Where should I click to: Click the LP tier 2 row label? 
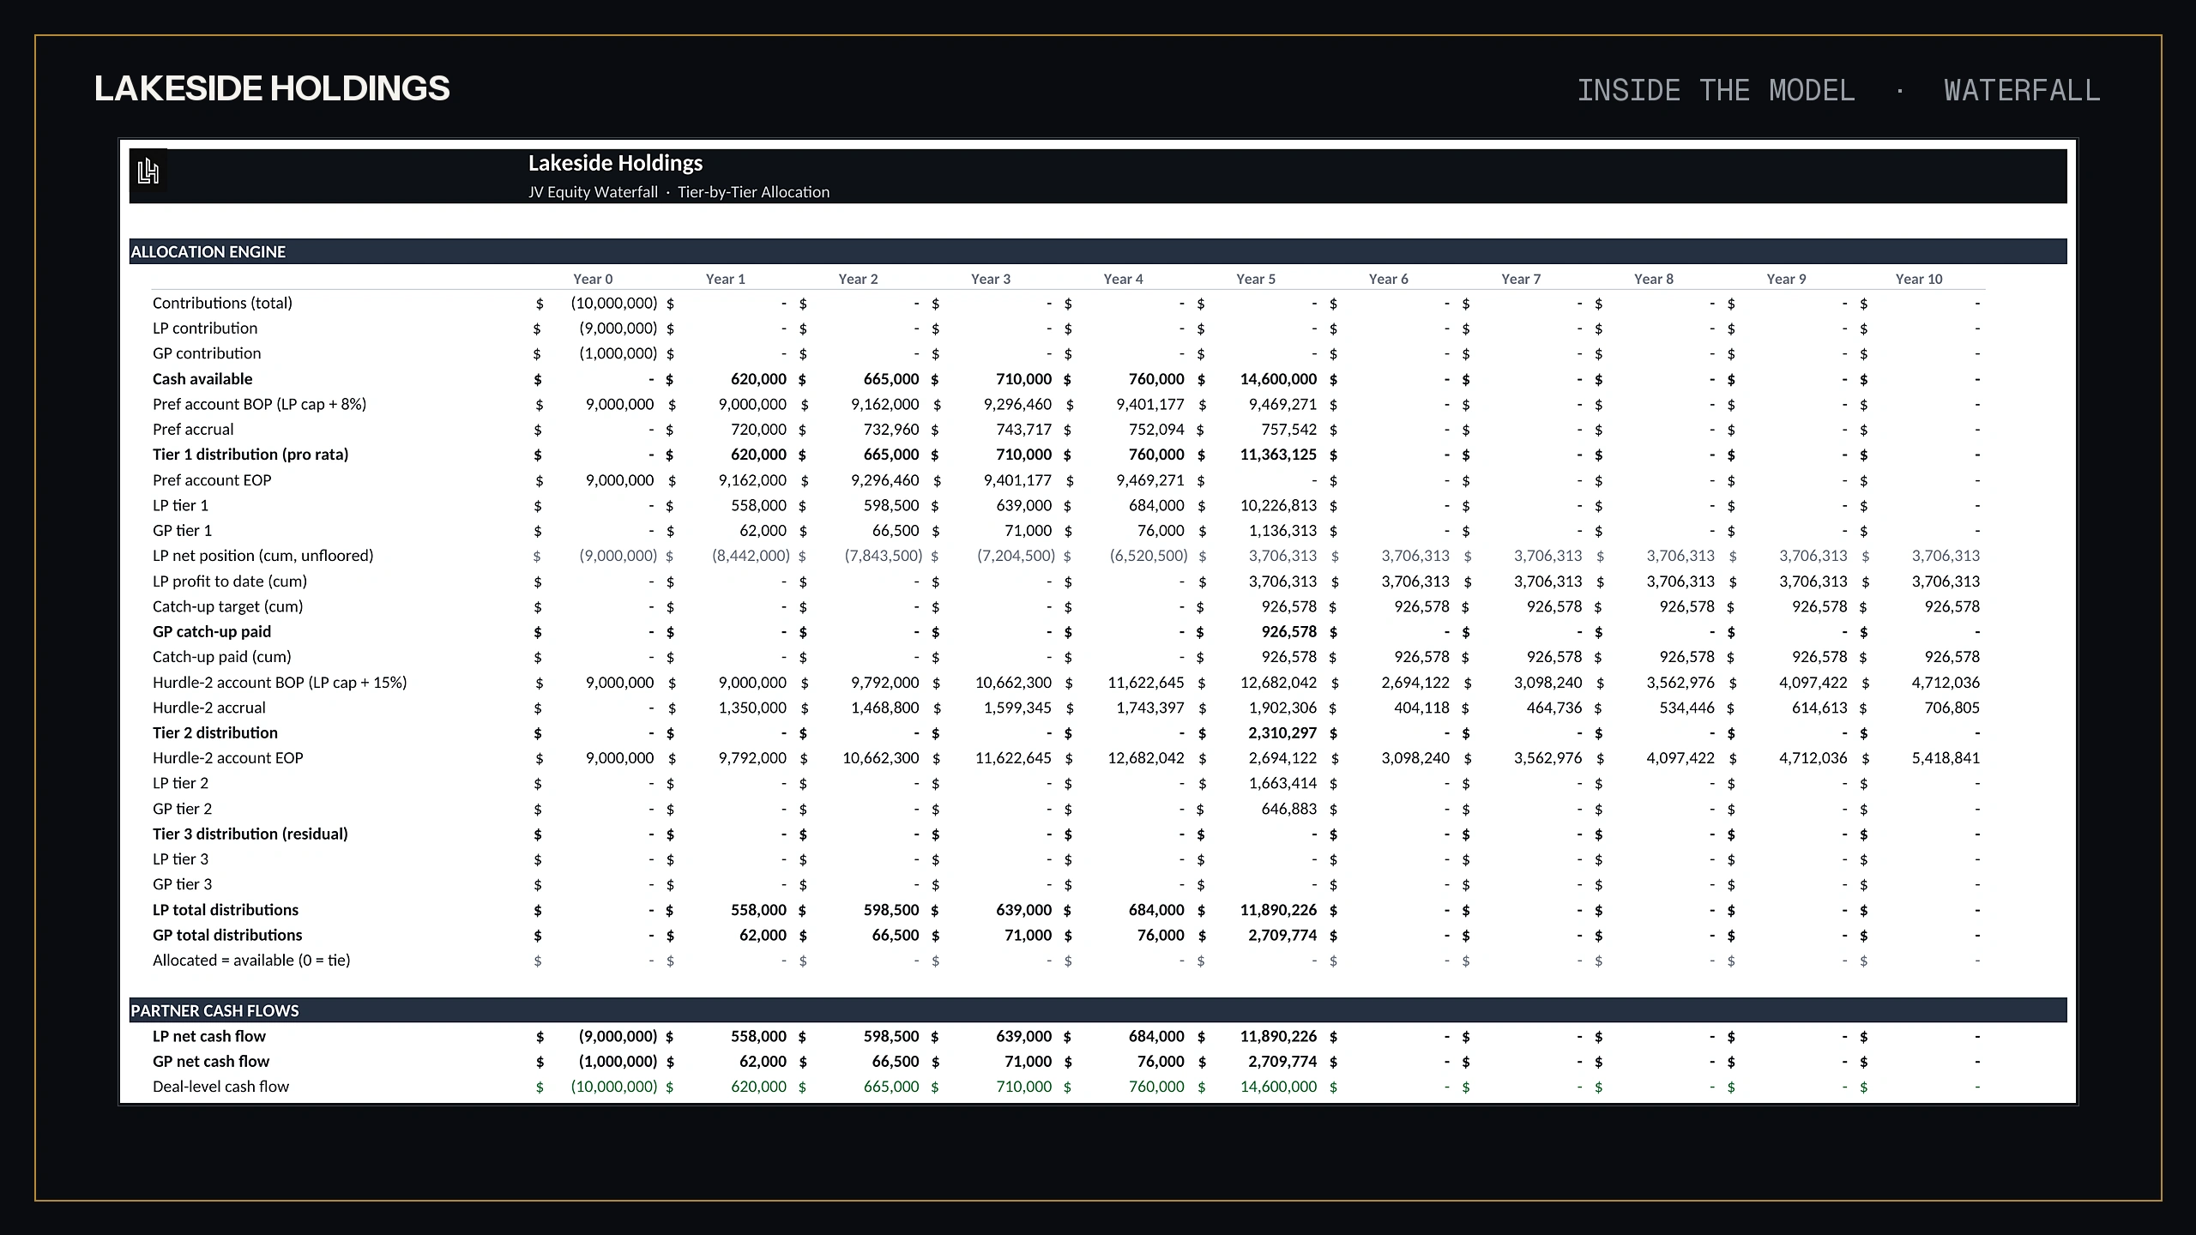point(180,783)
